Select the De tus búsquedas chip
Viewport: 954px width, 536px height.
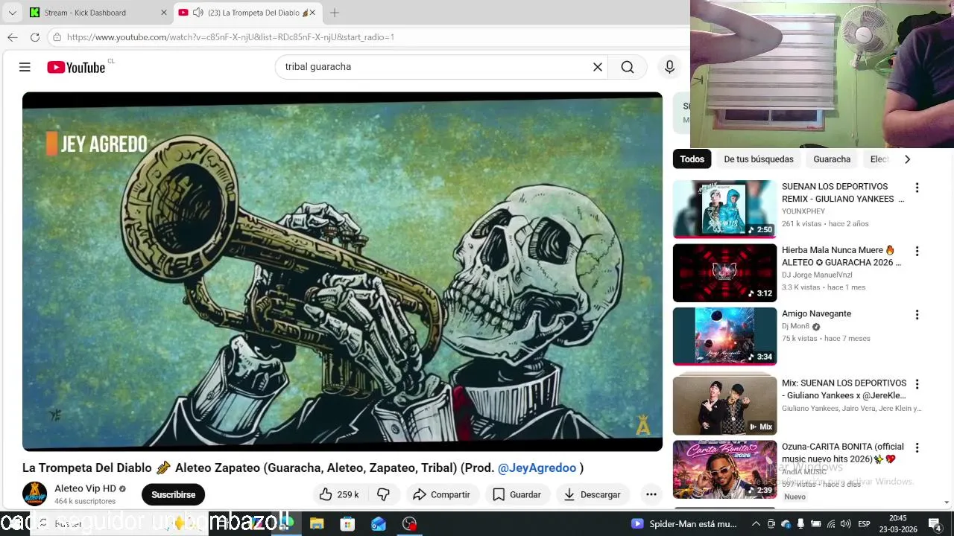[x=759, y=159]
